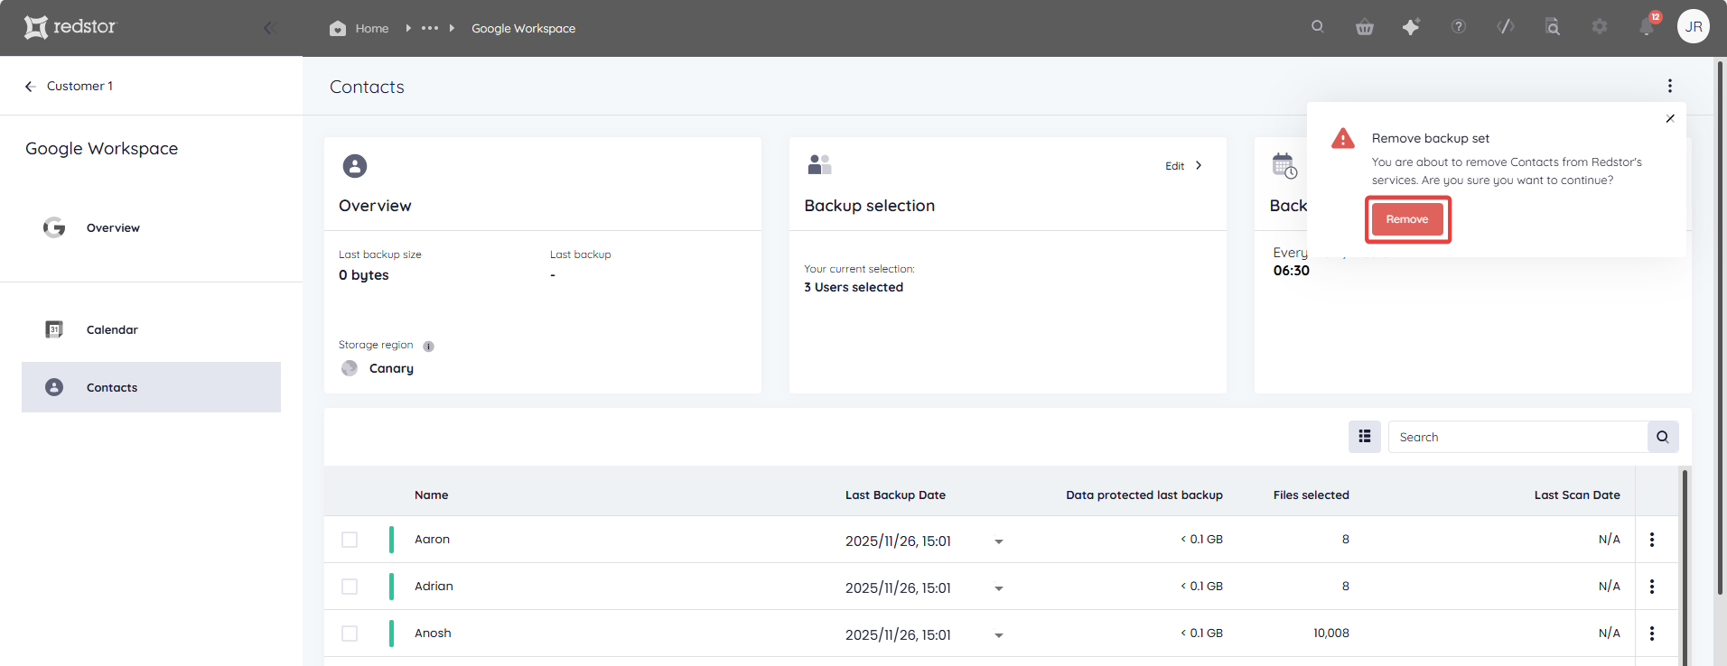The height and width of the screenshot is (666, 1727).
Task: Sort by Data protected last backup header
Action: [x=1144, y=495]
